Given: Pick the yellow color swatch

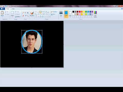Looking at the screenshot, I should click(x=84, y=12).
